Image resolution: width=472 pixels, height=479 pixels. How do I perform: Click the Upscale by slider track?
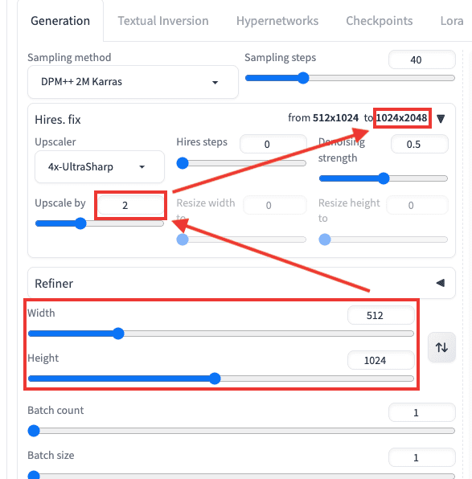point(100,223)
